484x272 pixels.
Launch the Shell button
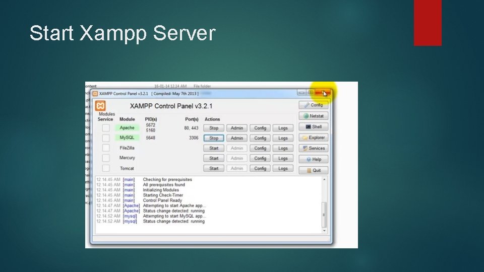point(313,127)
